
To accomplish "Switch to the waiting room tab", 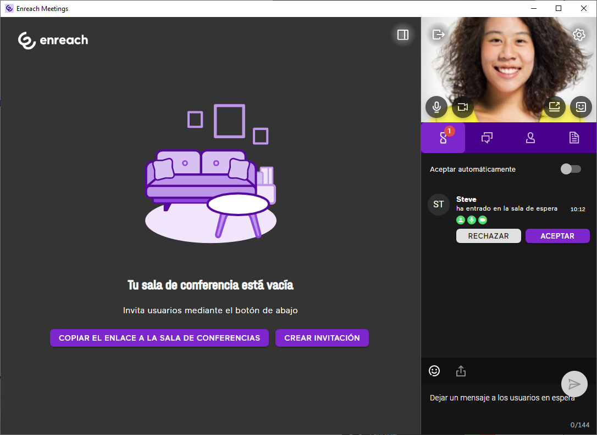I will [x=443, y=138].
